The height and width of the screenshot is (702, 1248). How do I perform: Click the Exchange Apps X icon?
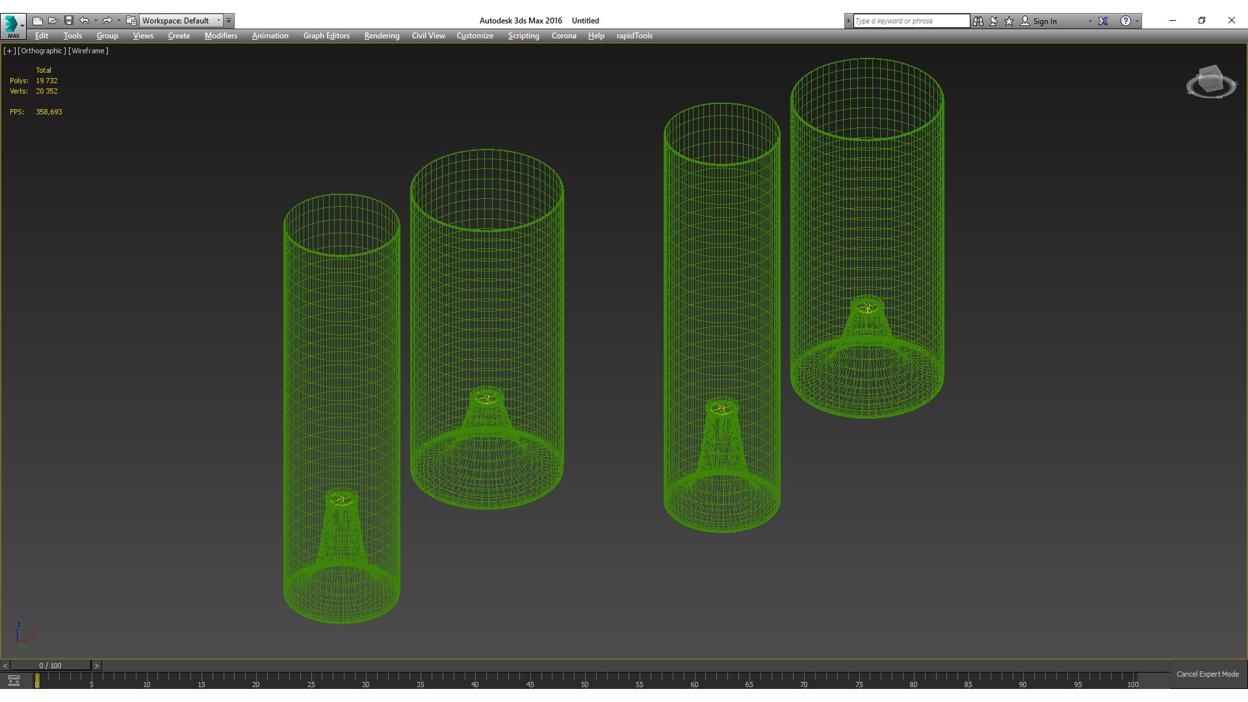pos(1103,21)
